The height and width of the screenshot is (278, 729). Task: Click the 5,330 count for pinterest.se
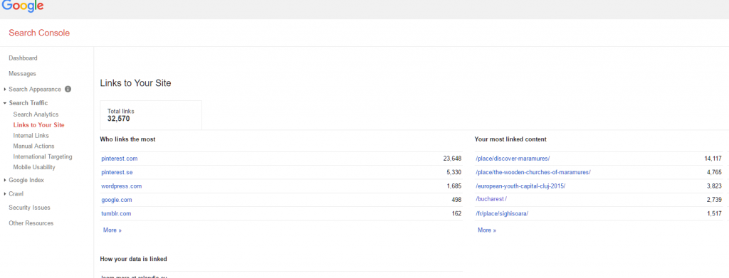tap(453, 172)
